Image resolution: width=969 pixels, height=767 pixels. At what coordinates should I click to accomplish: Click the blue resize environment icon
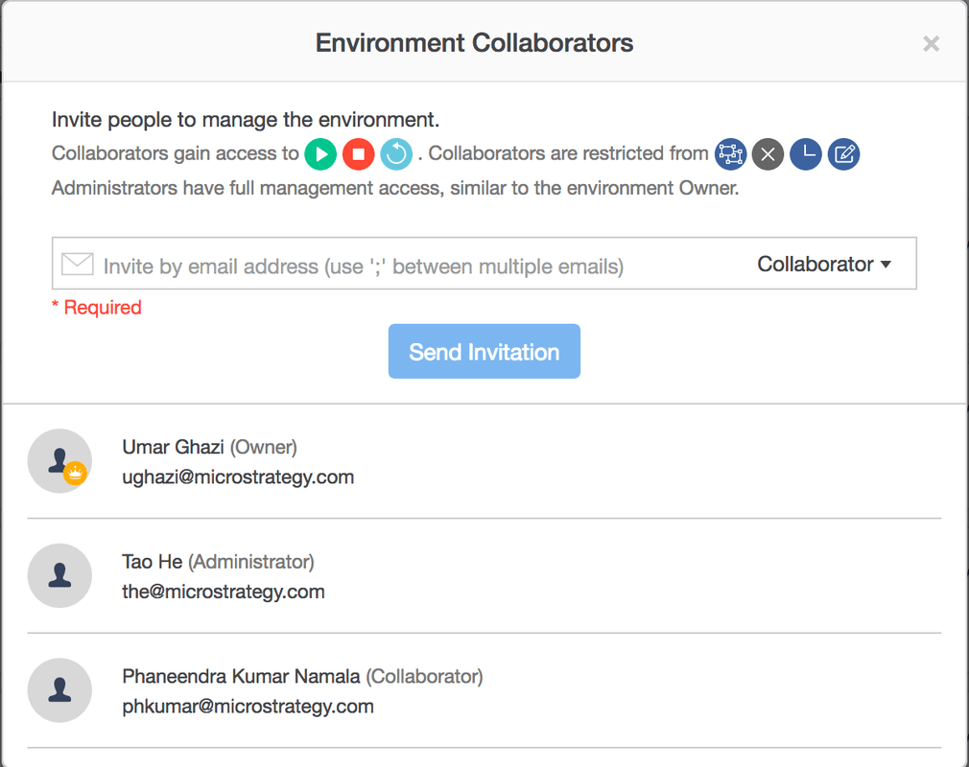click(730, 153)
